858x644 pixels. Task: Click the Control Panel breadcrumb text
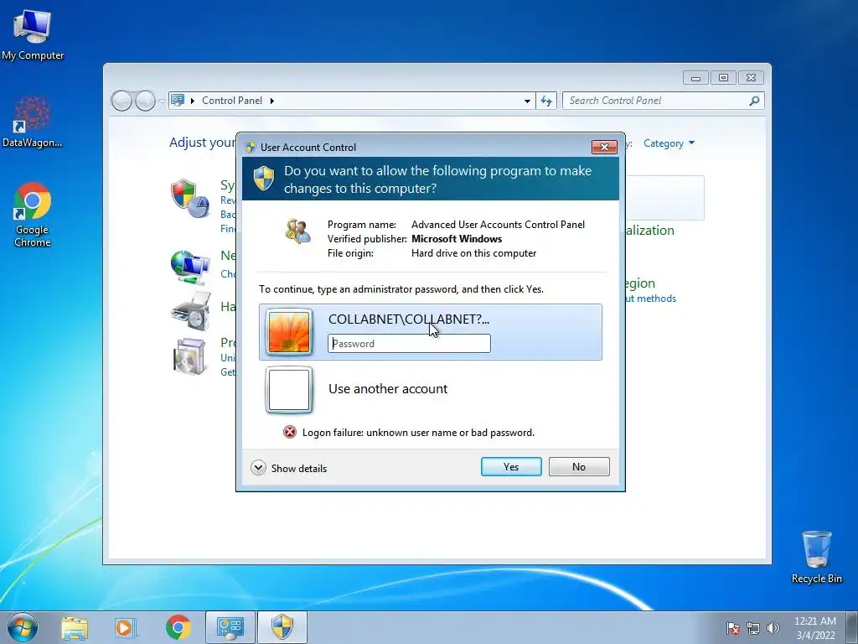click(232, 101)
